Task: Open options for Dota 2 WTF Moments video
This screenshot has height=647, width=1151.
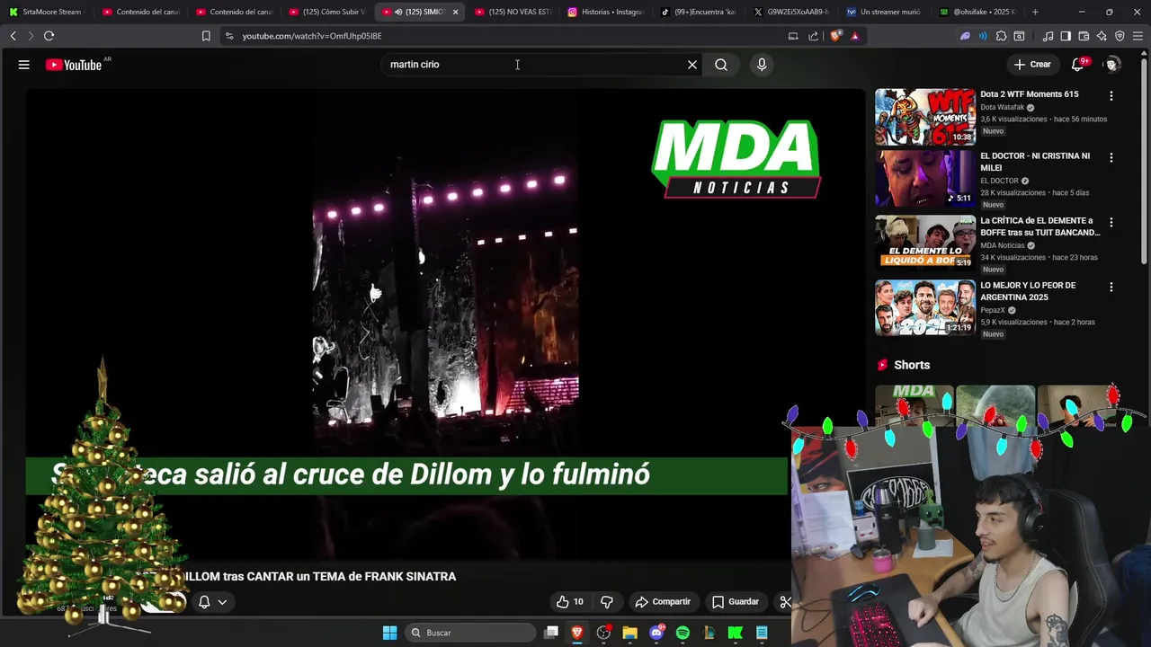Action: point(1111,95)
